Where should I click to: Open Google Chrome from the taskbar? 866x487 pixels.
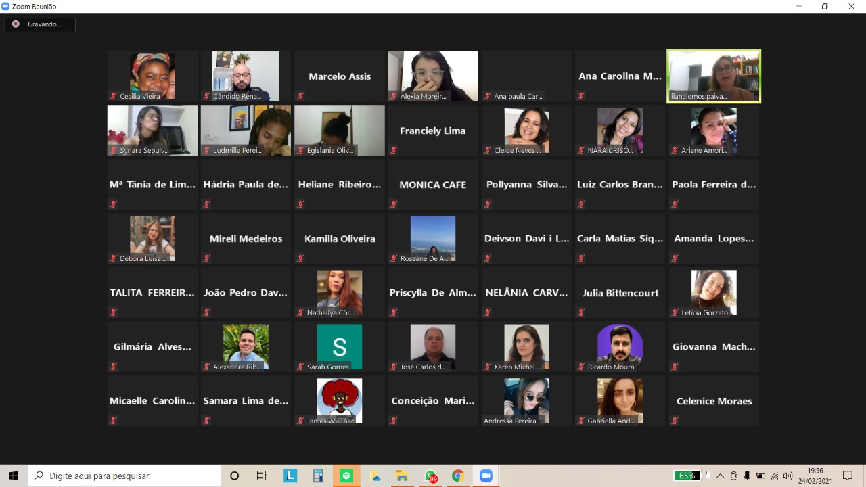458,476
